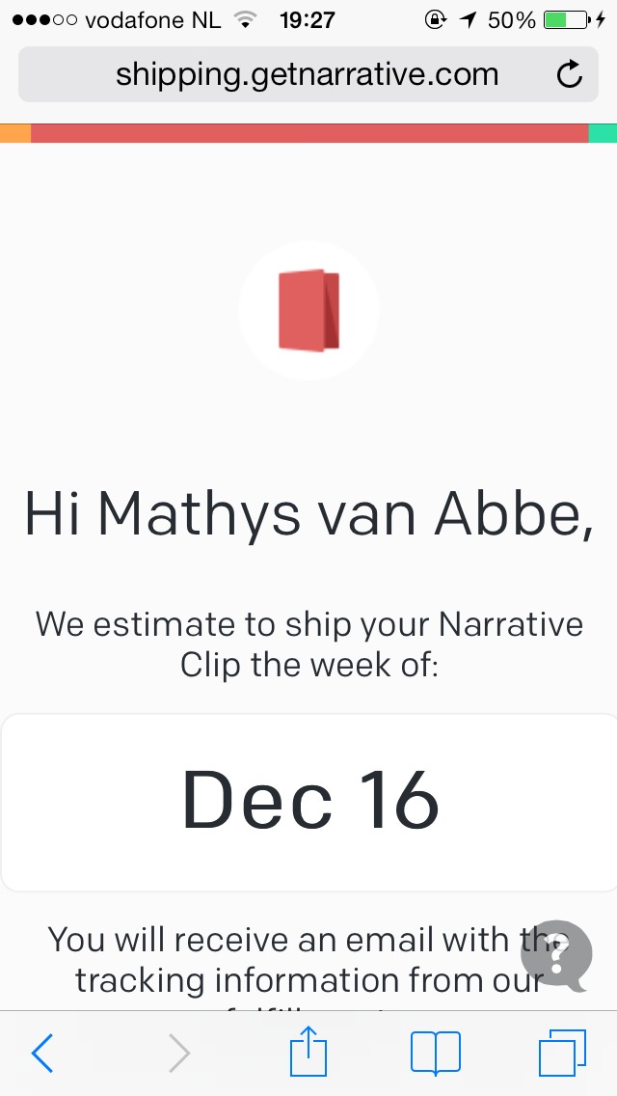Reload the page in Safari

point(570,74)
